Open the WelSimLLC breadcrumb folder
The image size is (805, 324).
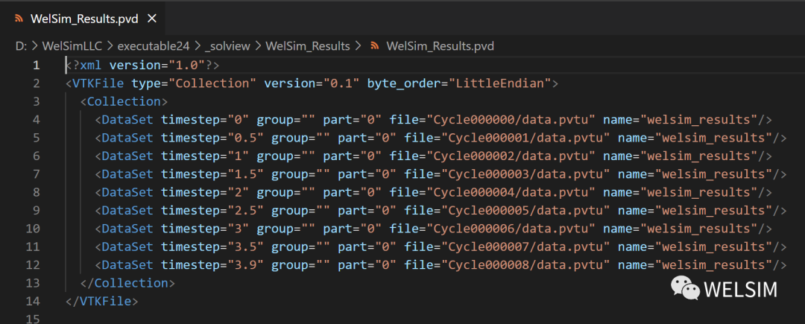click(73, 46)
